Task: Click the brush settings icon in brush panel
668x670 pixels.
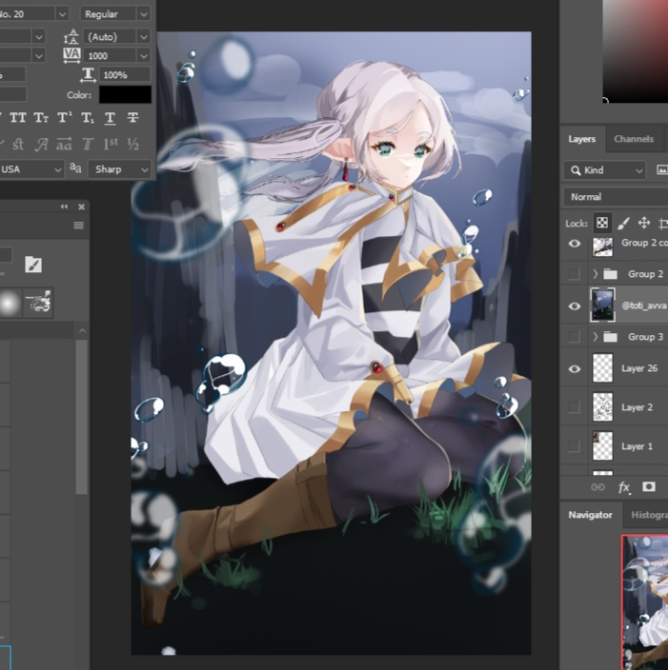Action: (33, 265)
